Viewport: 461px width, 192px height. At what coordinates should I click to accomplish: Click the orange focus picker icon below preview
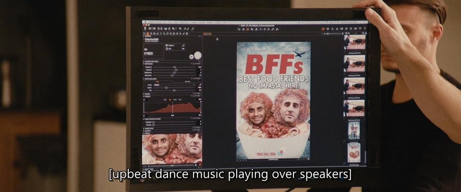(x=199, y=164)
